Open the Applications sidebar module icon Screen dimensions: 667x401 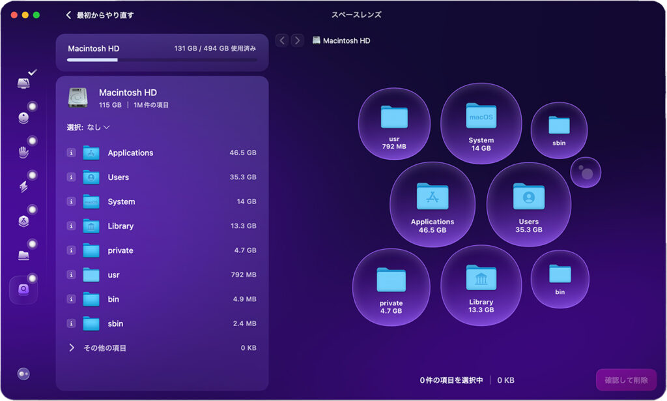(23, 220)
